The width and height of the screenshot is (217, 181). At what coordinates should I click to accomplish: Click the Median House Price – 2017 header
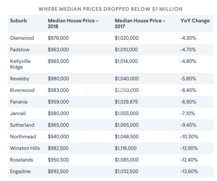pos(140,24)
